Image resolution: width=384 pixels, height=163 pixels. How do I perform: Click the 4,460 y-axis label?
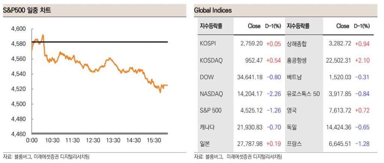(19, 134)
